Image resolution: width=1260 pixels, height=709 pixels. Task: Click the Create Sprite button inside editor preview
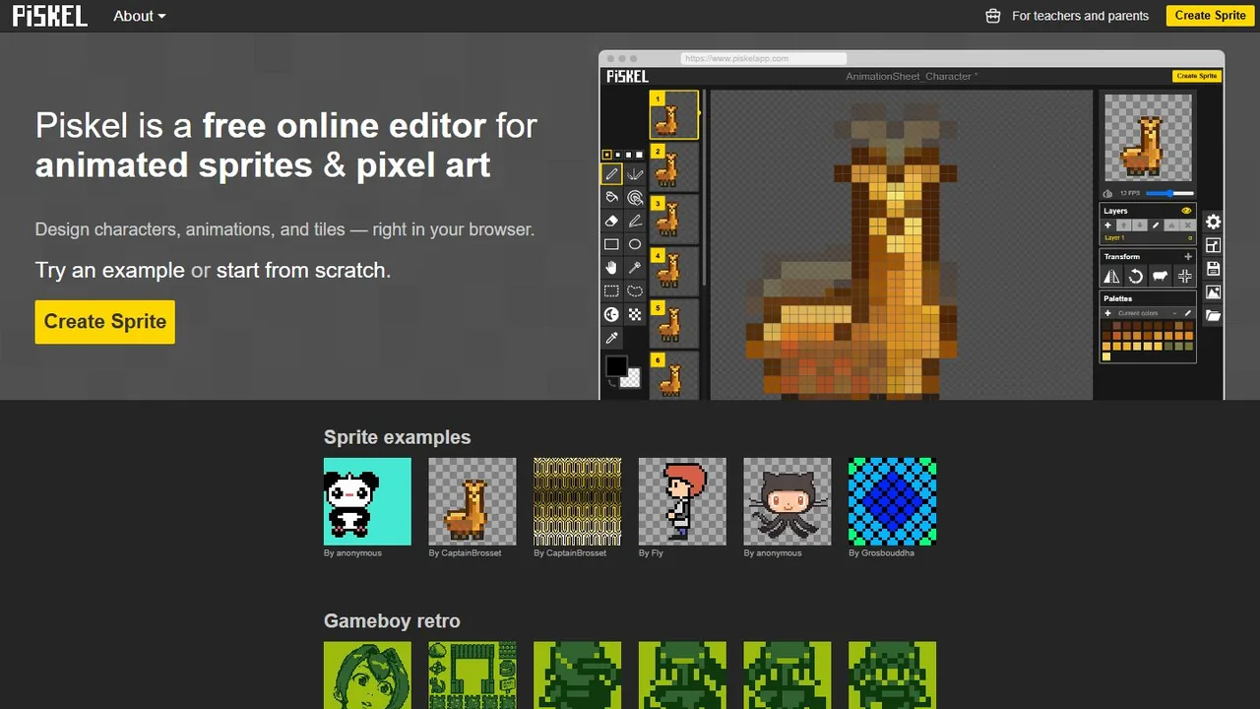coord(1196,76)
